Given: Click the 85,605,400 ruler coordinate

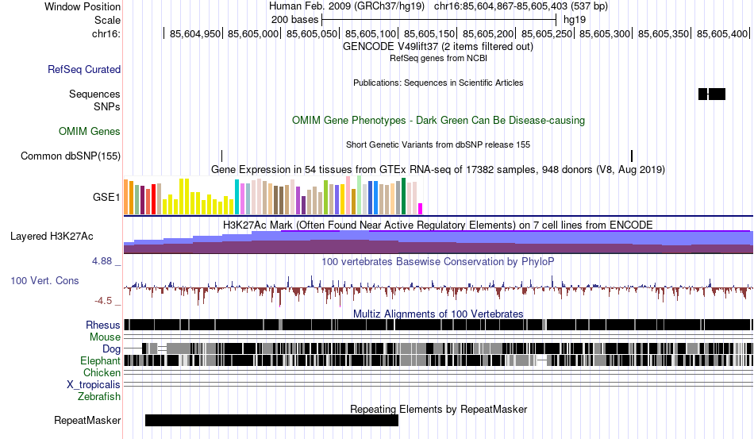Looking at the screenshot, I should point(722,33).
